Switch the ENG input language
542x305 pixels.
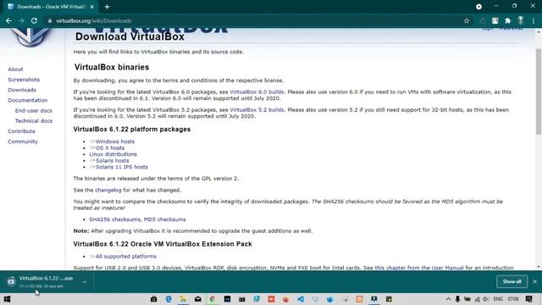point(498,299)
